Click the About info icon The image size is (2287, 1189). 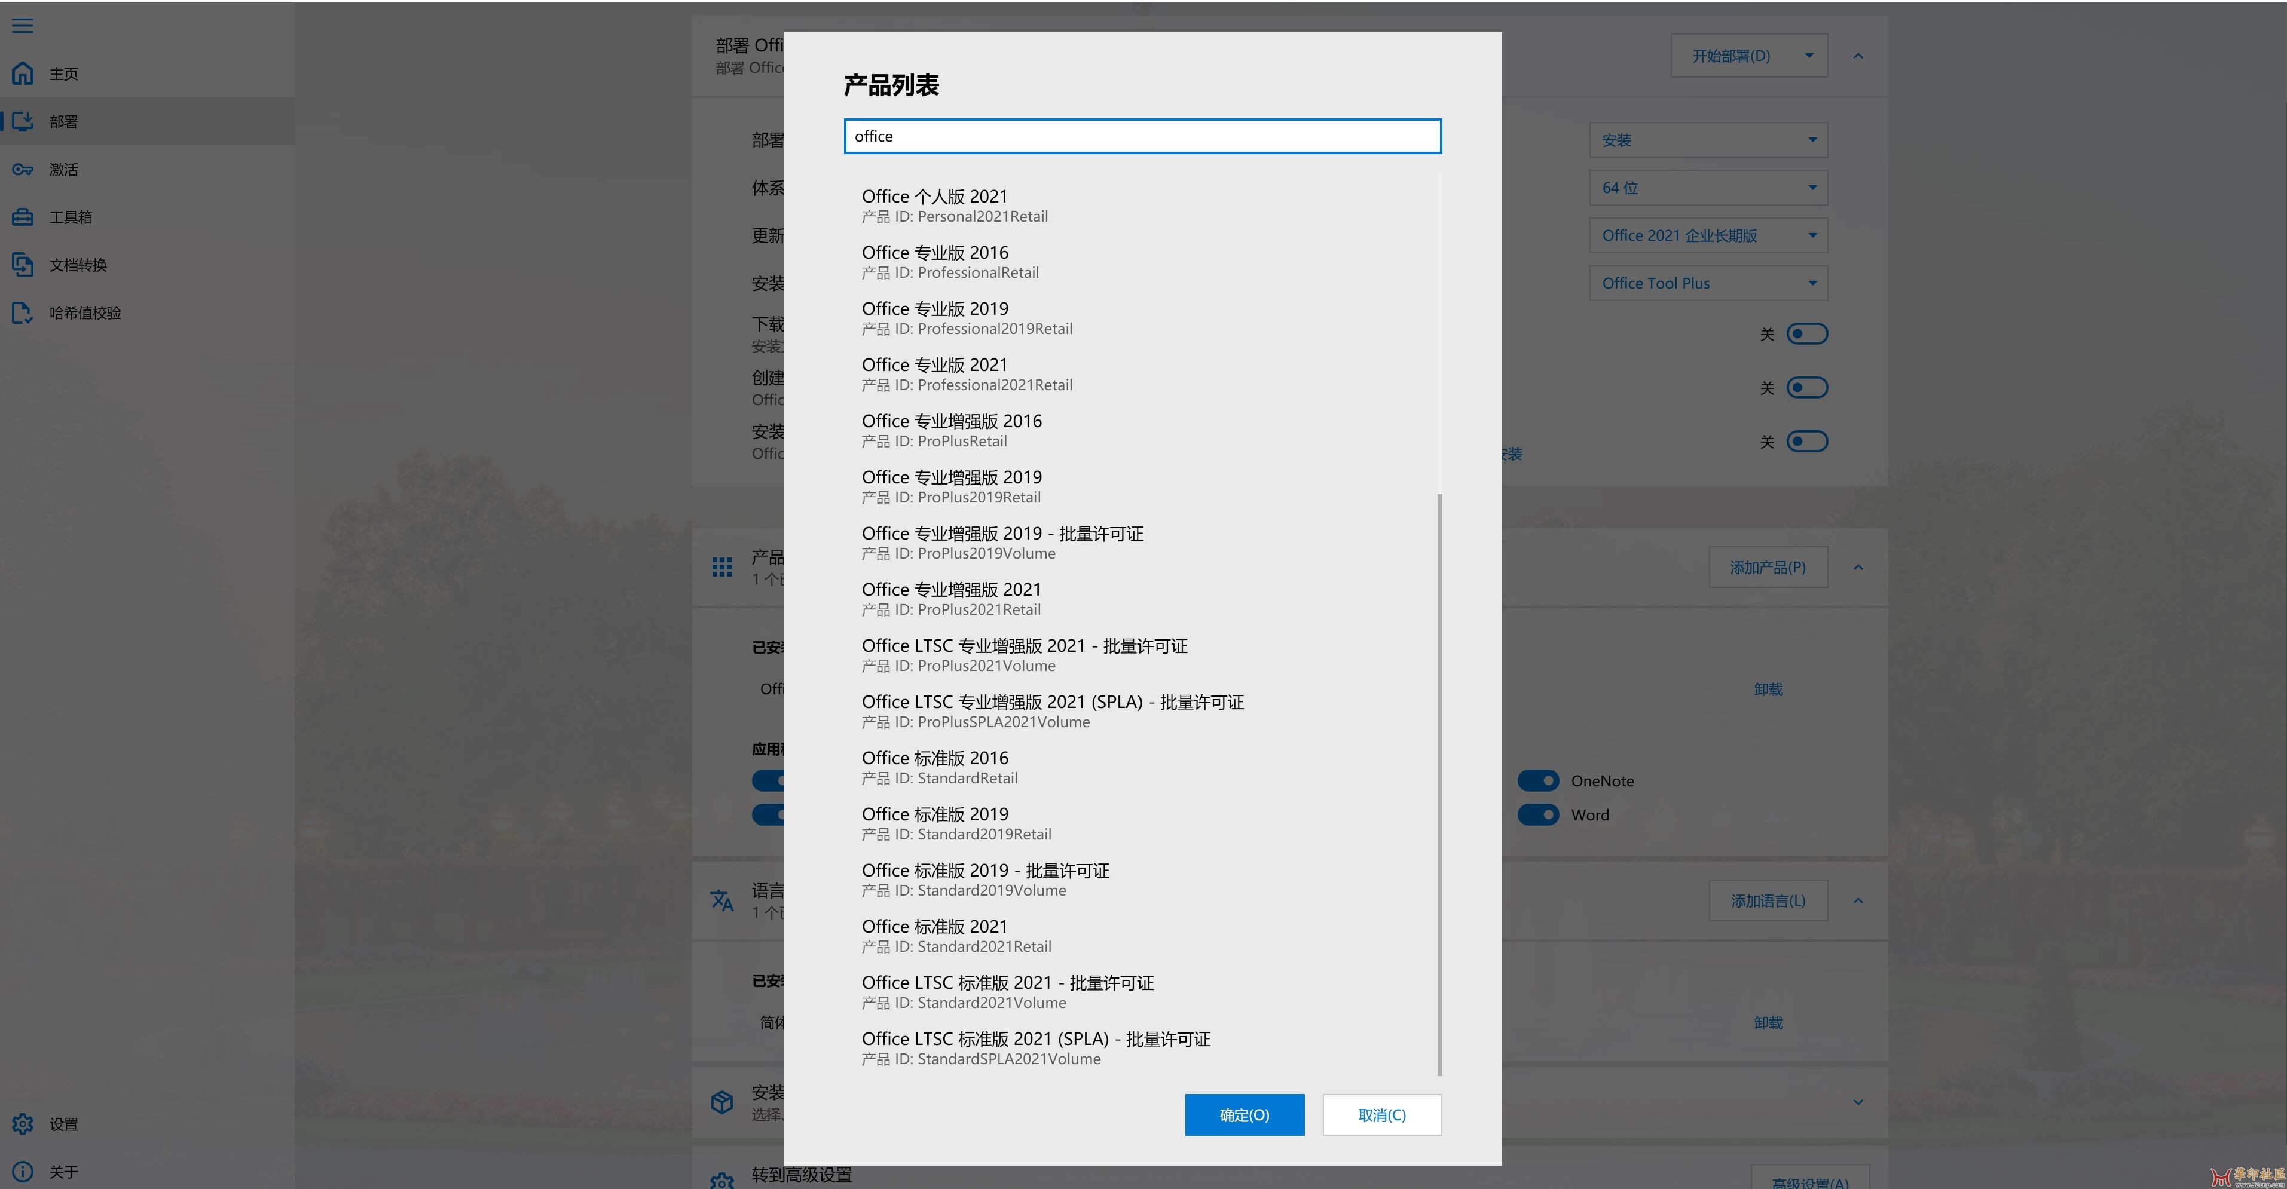(22, 1172)
